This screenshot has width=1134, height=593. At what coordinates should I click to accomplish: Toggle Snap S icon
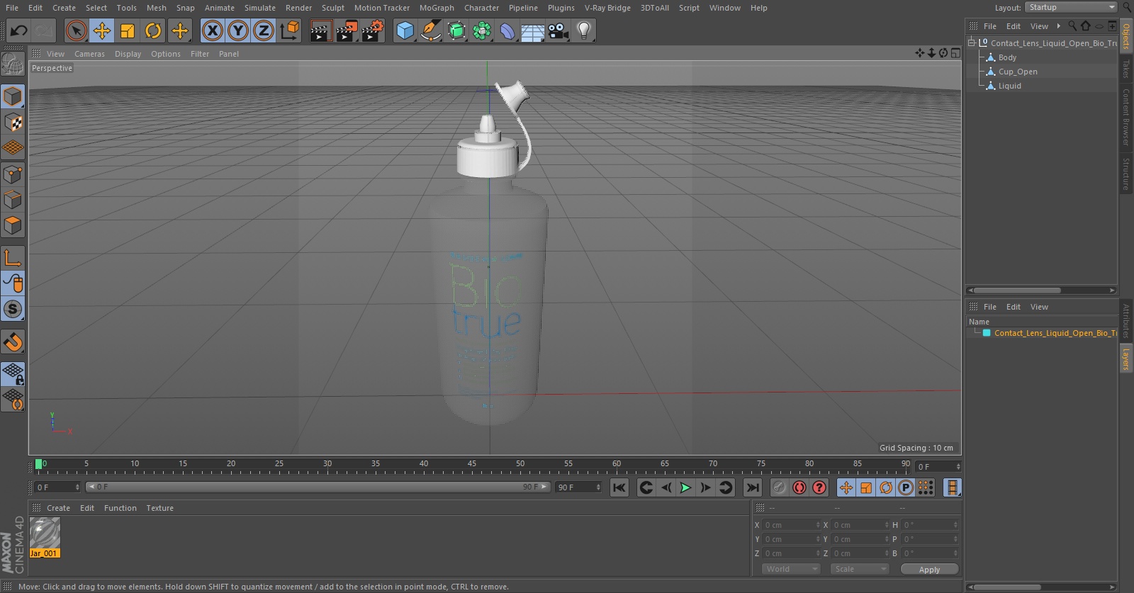pyautogui.click(x=13, y=310)
